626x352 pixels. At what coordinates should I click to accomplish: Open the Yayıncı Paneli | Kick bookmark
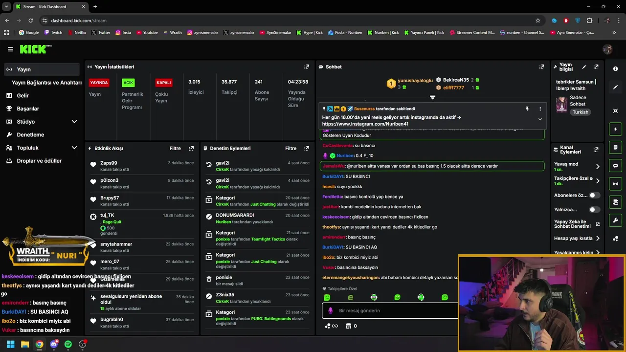[424, 33]
